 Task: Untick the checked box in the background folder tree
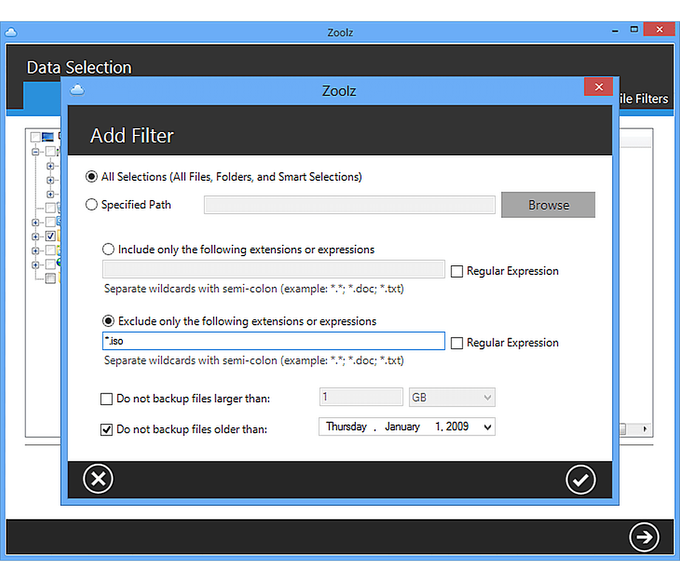point(50,236)
